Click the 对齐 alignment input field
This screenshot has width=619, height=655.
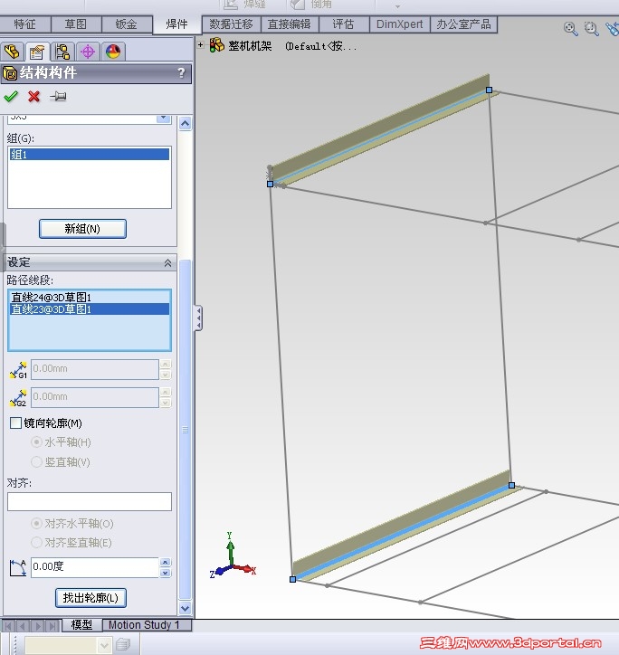pos(90,501)
